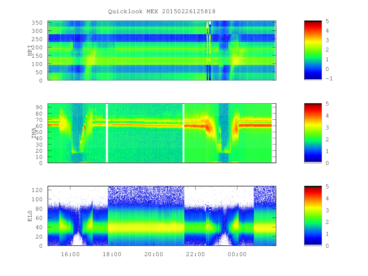Click the 4 label on ELS colorbar
Viewport: 368px width, 276px height.
click(328, 198)
